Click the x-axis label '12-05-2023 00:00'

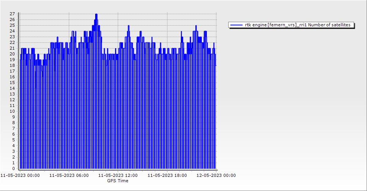pyautogui.click(x=216, y=175)
